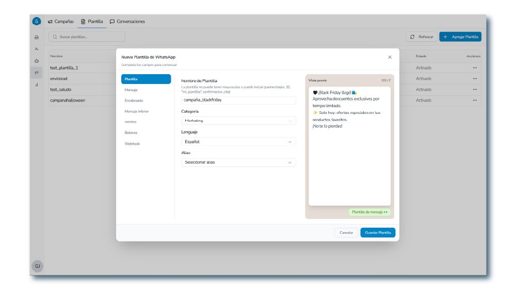This screenshot has width=516, height=290.
Task: Select the campaigns megaphone icon in sidebar
Action: 37,73
